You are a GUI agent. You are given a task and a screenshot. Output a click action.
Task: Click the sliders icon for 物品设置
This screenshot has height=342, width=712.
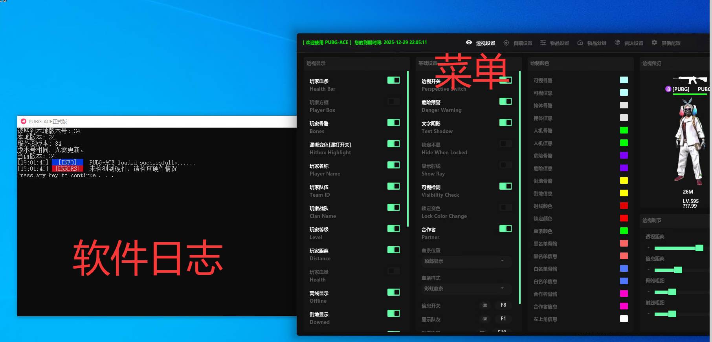pyautogui.click(x=543, y=43)
